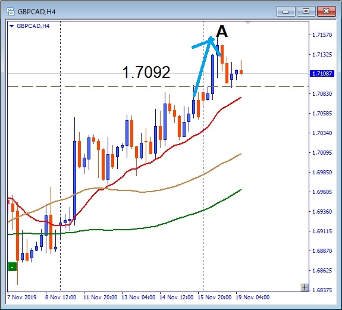Click the 1.70340 price scale label
Image resolution: width=342 pixels, height=310 pixels.
click(322, 133)
